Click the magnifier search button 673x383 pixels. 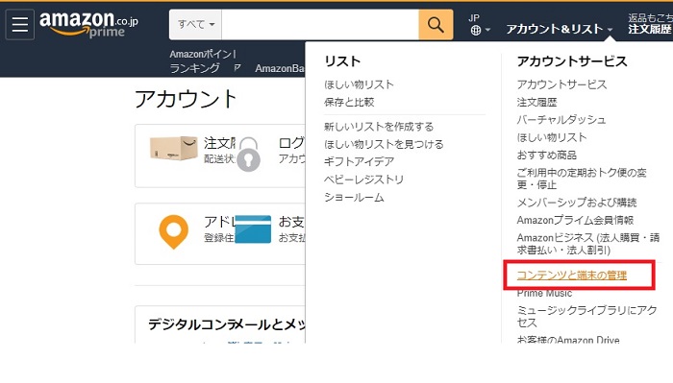(436, 25)
